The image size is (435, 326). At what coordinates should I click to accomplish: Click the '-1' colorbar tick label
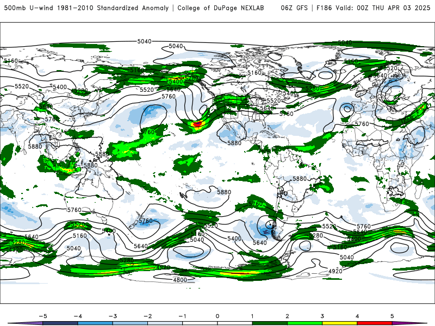[182, 316]
